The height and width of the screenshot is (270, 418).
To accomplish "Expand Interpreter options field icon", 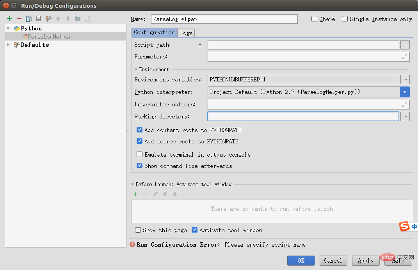I will [x=405, y=104].
